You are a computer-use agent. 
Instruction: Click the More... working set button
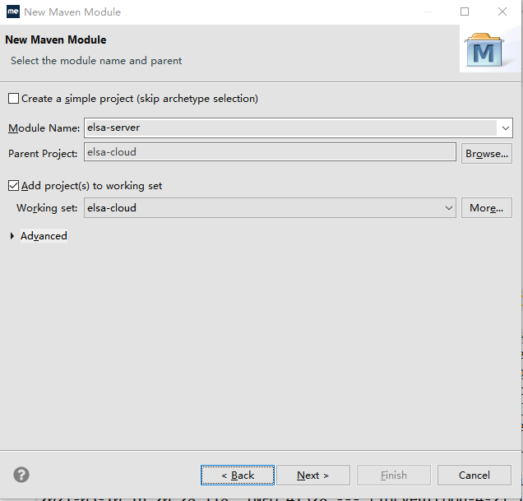pos(487,208)
